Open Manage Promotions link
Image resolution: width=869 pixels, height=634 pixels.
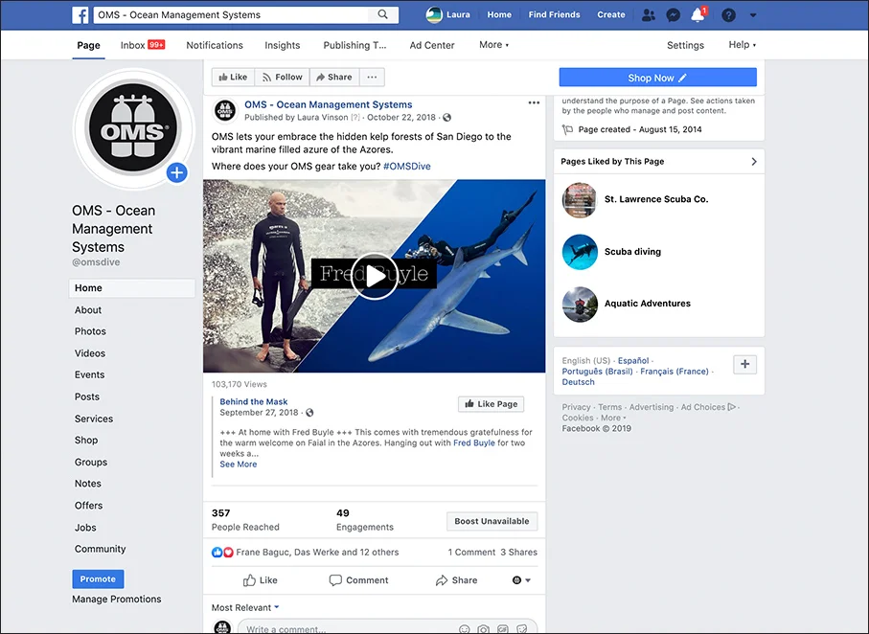(116, 600)
